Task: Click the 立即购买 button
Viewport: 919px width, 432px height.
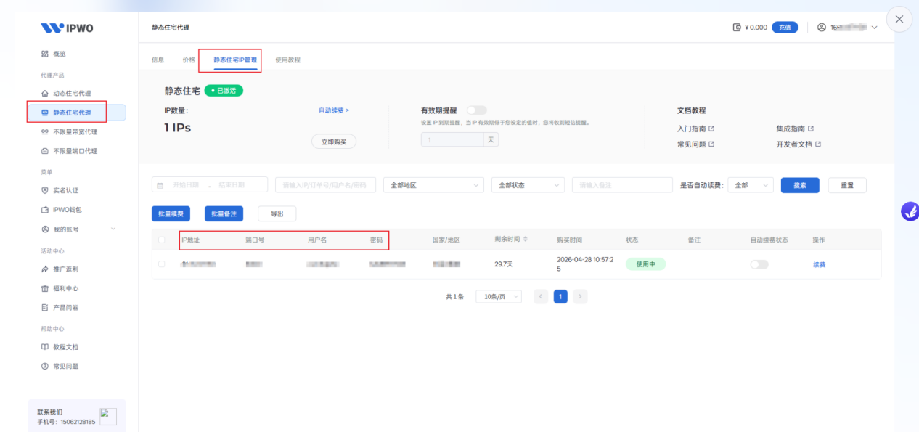Action: (334, 142)
